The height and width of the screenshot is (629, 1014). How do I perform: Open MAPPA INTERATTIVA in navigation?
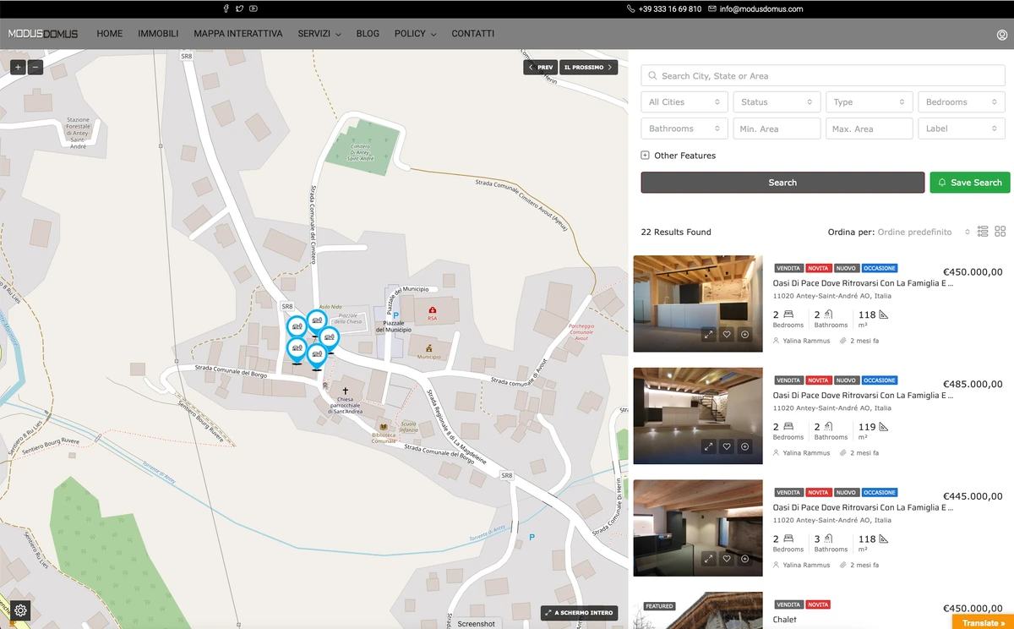click(x=238, y=34)
